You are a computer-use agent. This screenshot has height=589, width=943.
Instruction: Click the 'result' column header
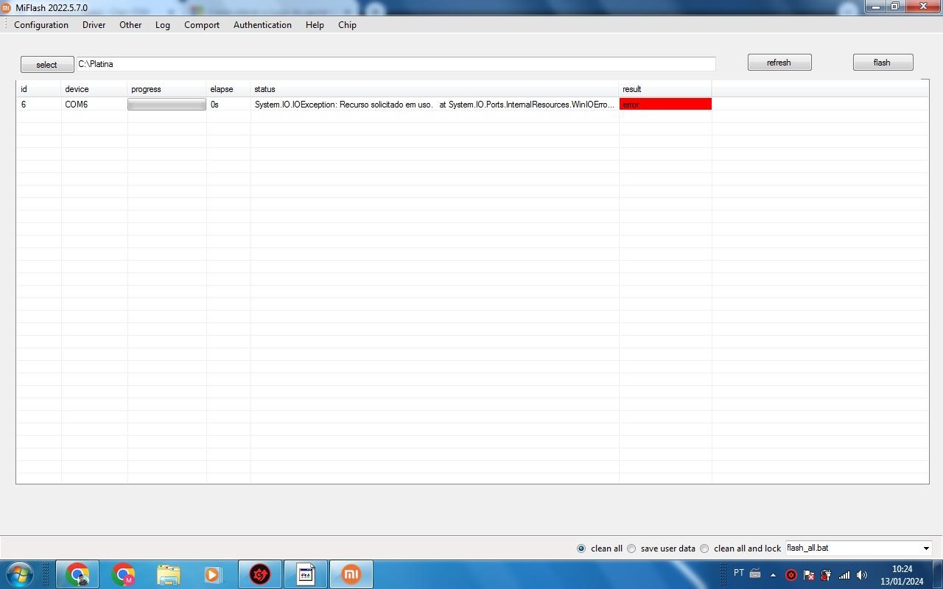coord(665,89)
